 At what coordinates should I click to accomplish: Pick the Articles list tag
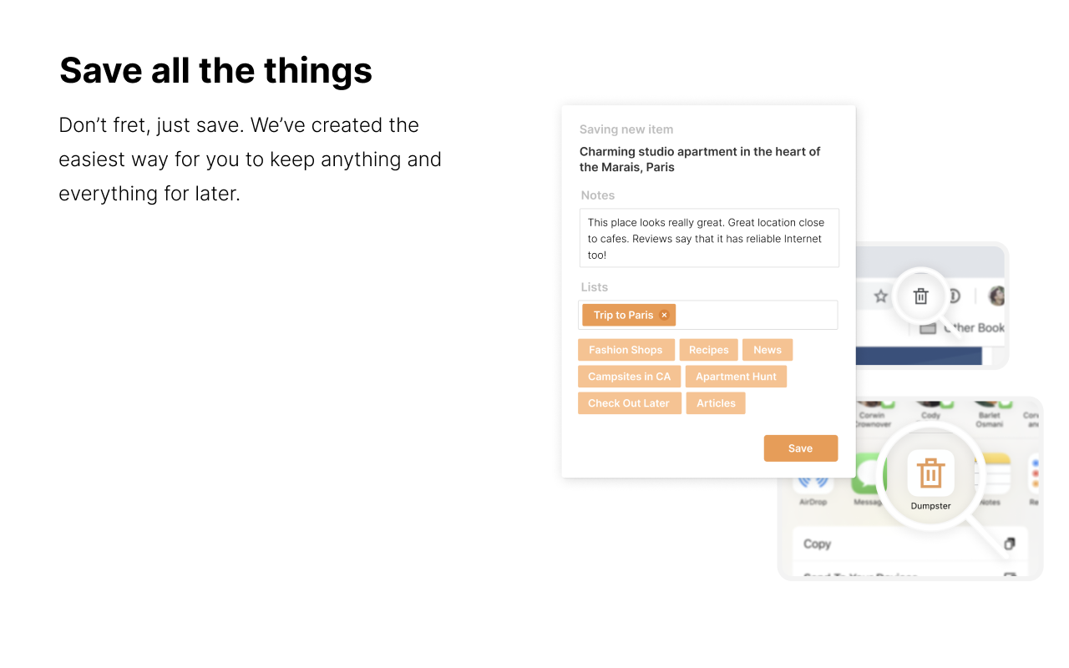716,403
